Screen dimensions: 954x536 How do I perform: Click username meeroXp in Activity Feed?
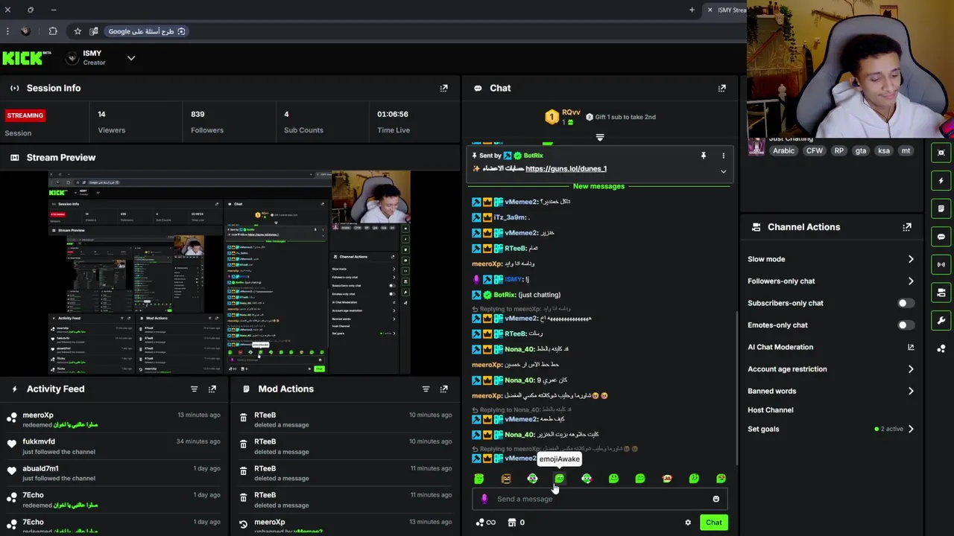click(x=38, y=415)
